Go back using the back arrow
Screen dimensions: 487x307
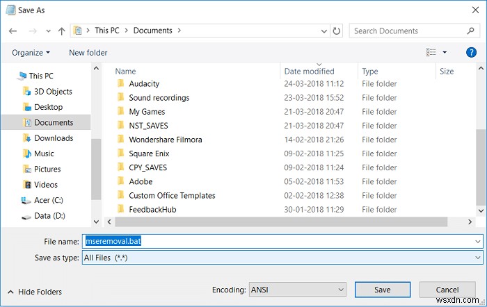[x=13, y=31]
